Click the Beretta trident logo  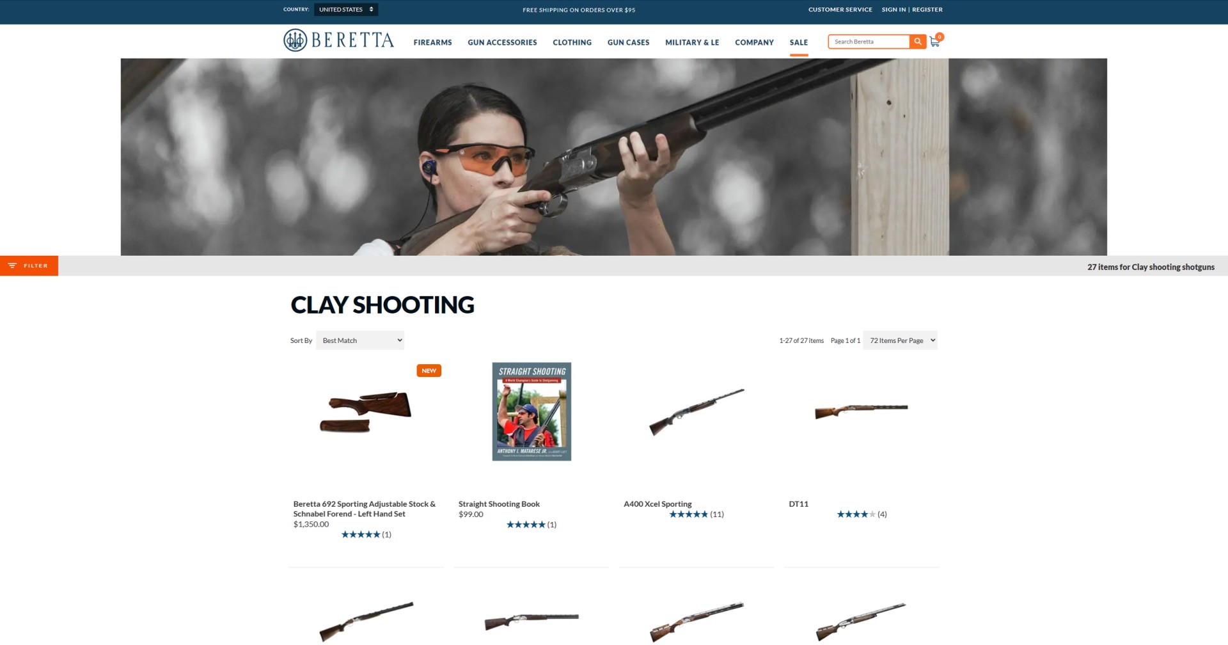coord(295,40)
